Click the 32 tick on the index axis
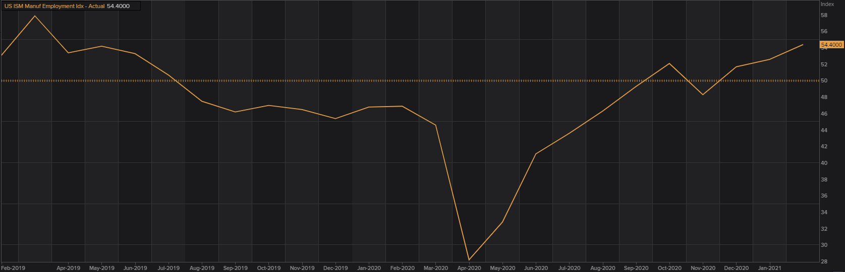The width and height of the screenshot is (845, 272). click(824, 229)
